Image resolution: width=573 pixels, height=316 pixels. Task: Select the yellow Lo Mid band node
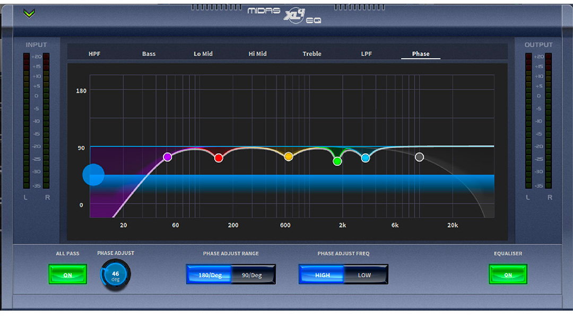tap(289, 157)
